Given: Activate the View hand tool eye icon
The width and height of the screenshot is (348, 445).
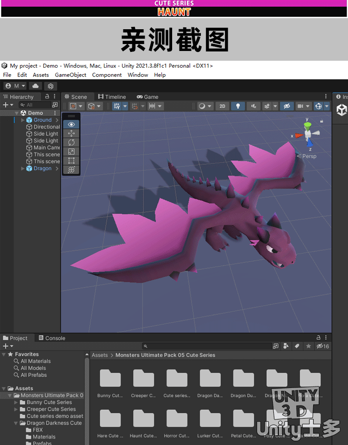Looking at the screenshot, I should [71, 124].
